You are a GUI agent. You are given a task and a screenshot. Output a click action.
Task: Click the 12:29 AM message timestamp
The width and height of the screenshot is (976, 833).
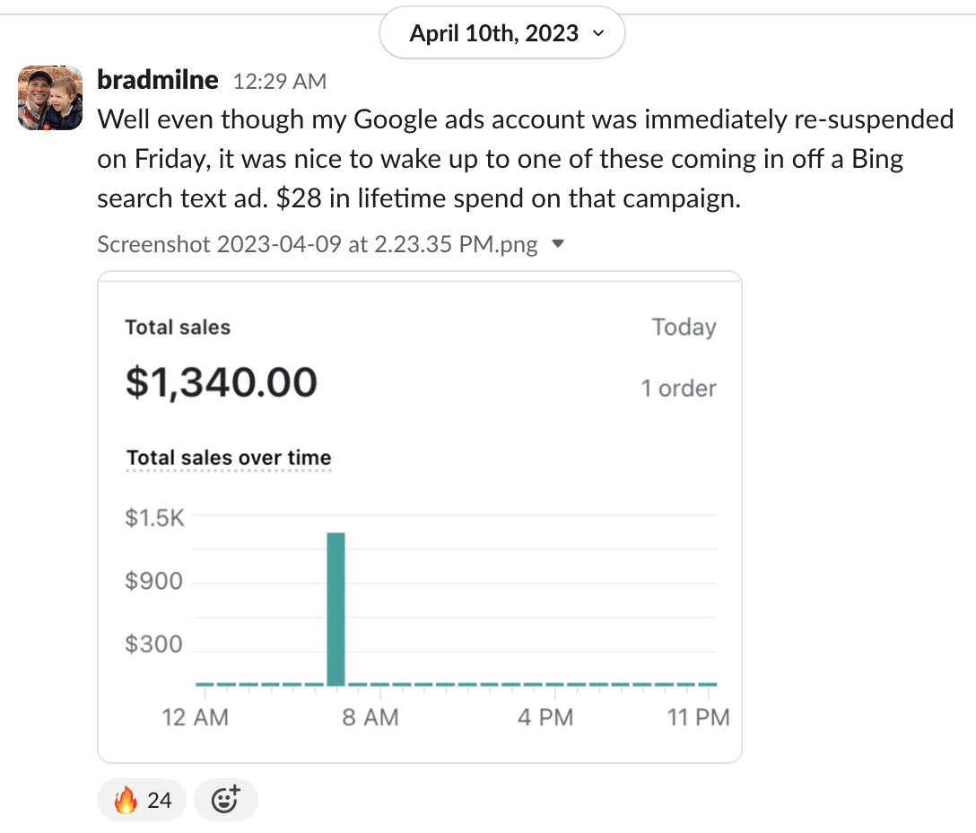pos(279,82)
